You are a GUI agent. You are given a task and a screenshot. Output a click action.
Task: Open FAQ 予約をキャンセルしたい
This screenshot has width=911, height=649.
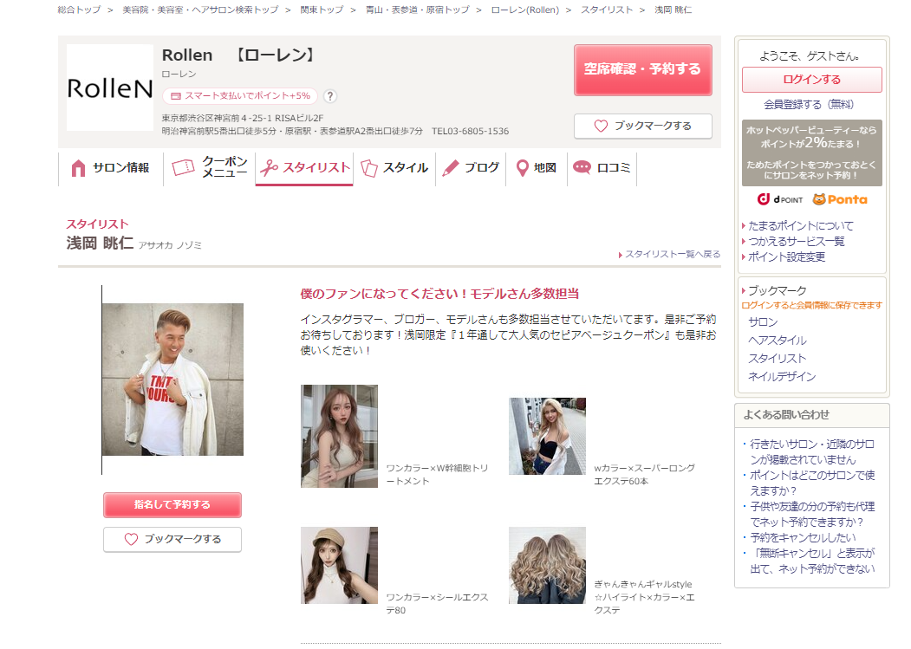point(803,538)
